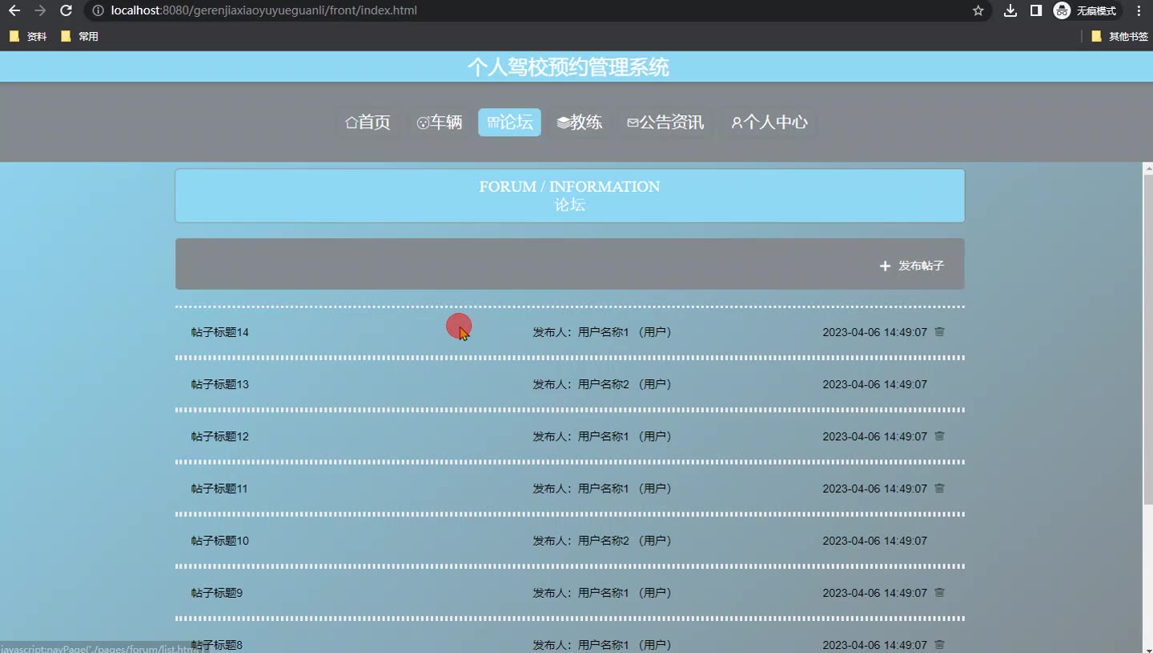Open the 教练 navigation tab
The width and height of the screenshot is (1153, 653).
pyautogui.click(x=580, y=122)
